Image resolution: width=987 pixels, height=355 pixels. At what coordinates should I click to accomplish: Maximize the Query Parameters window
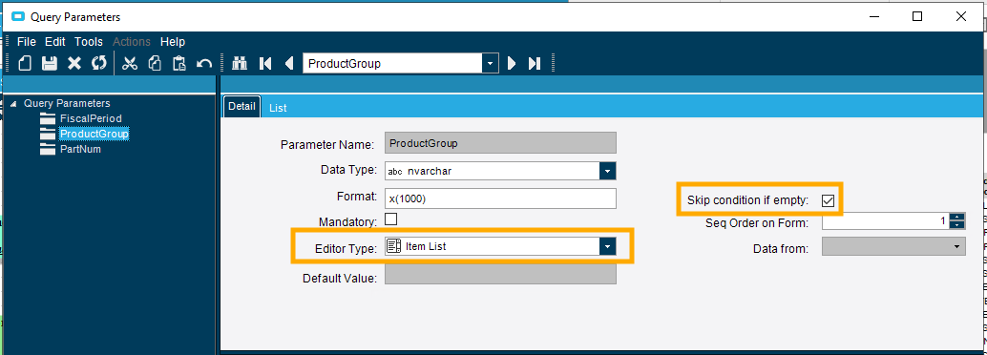(x=917, y=17)
